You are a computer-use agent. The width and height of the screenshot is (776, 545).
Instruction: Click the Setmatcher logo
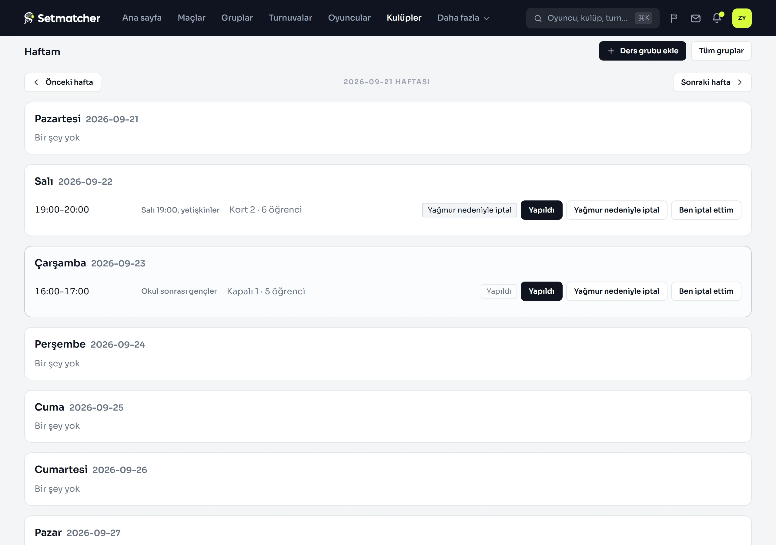click(x=62, y=18)
